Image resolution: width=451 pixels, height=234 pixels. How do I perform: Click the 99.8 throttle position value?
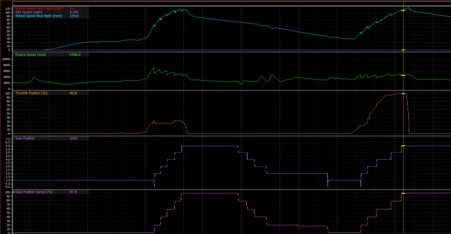[73, 92]
